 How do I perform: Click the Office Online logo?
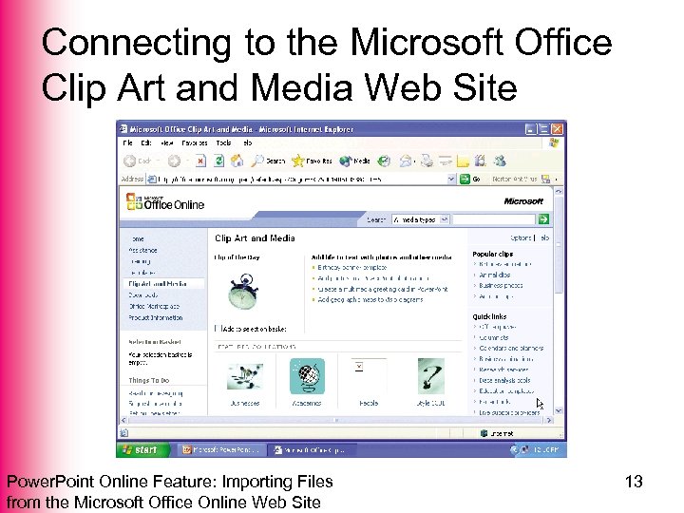pos(165,202)
